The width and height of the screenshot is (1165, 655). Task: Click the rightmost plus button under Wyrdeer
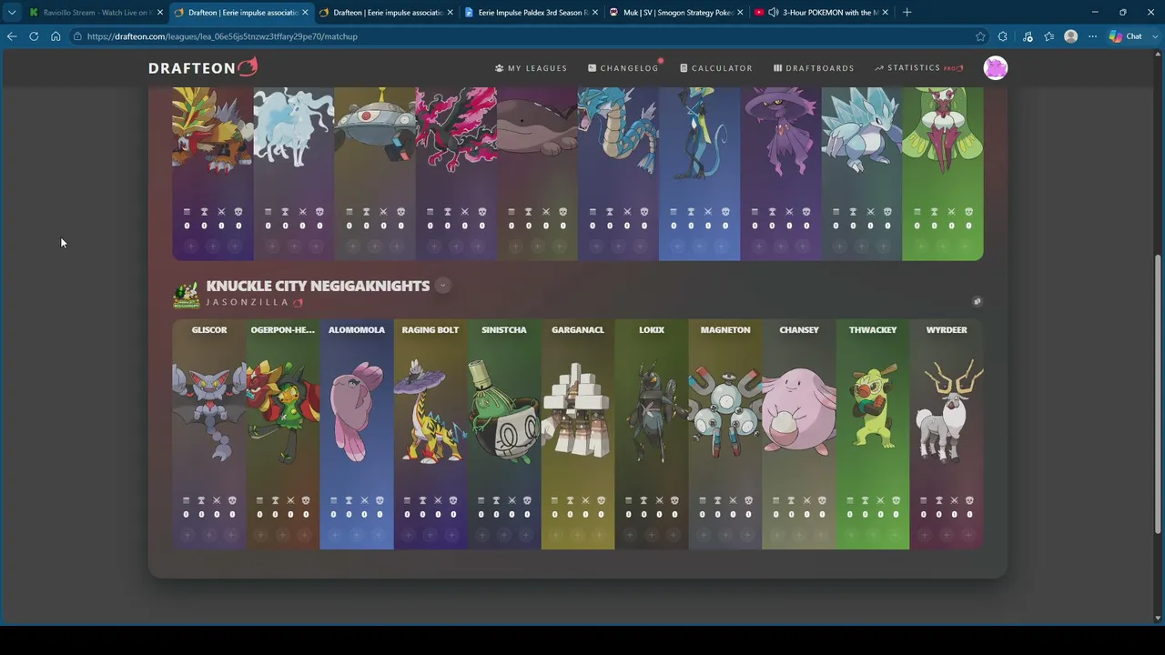[968, 535]
